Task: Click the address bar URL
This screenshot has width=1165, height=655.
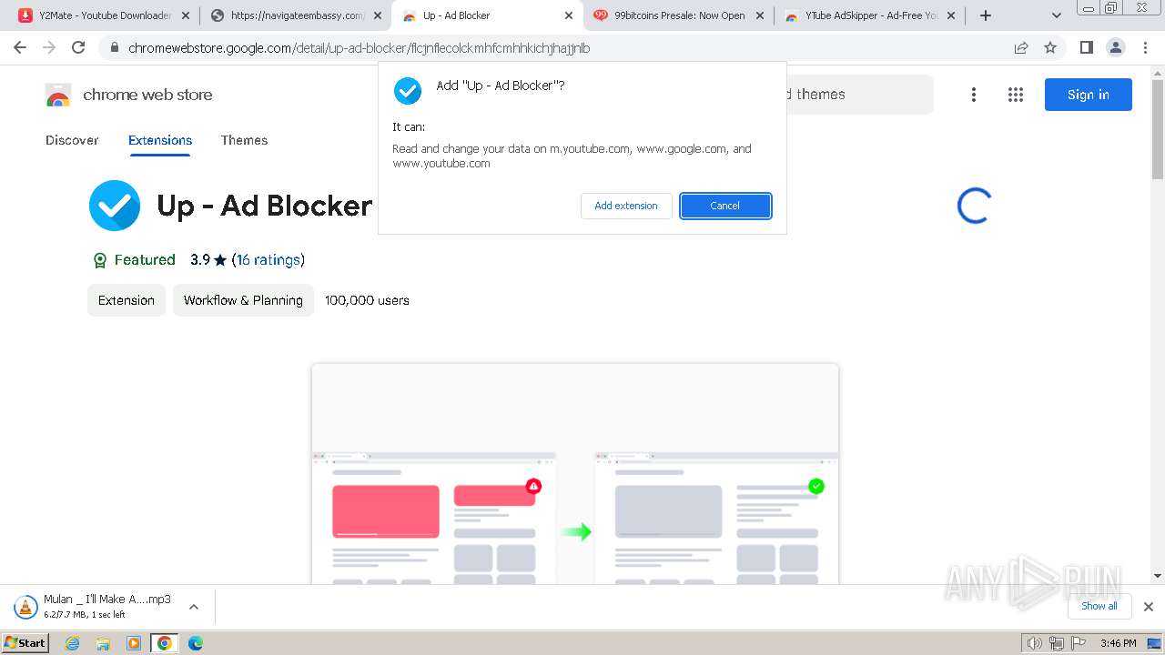Action: point(359,48)
